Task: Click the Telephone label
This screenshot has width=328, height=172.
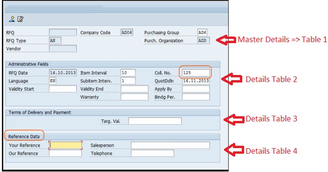Action: (102, 153)
